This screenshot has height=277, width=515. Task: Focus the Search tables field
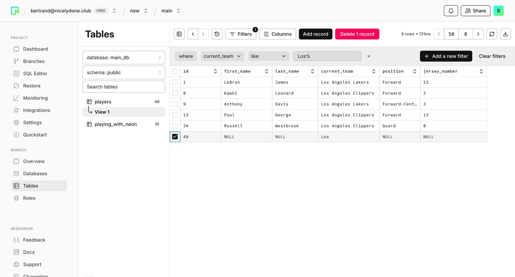coord(124,87)
